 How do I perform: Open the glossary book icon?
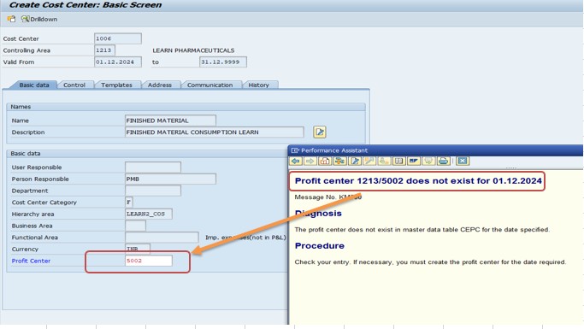(x=399, y=161)
